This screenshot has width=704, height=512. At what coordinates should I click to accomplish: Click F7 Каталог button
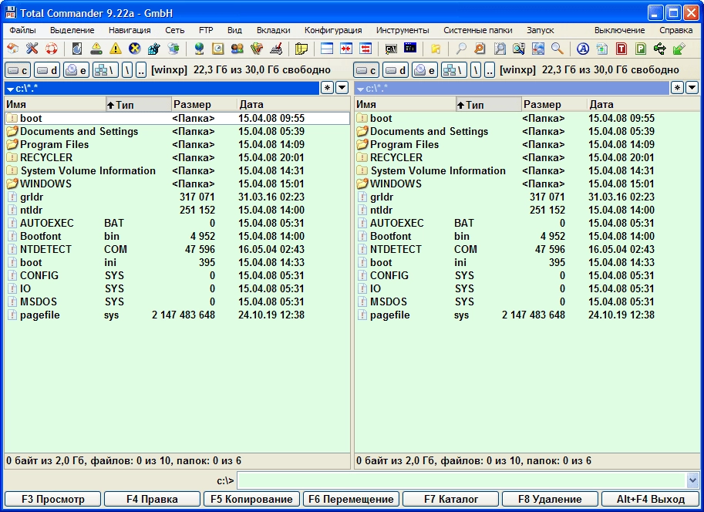450,499
